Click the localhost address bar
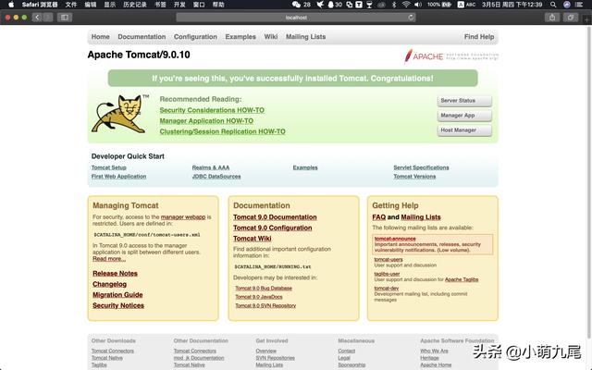Screen dimensions: 592x370 pos(296,18)
